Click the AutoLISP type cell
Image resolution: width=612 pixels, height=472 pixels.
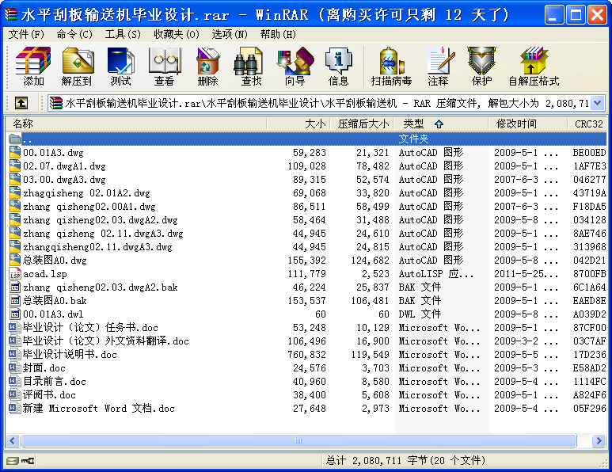(436, 274)
